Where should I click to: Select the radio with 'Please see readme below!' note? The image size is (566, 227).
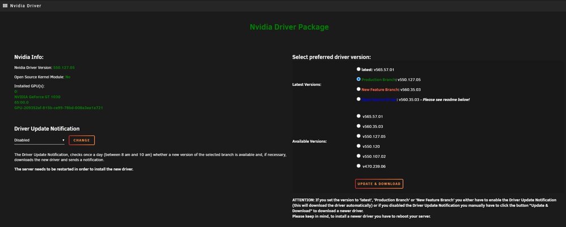(x=358, y=99)
